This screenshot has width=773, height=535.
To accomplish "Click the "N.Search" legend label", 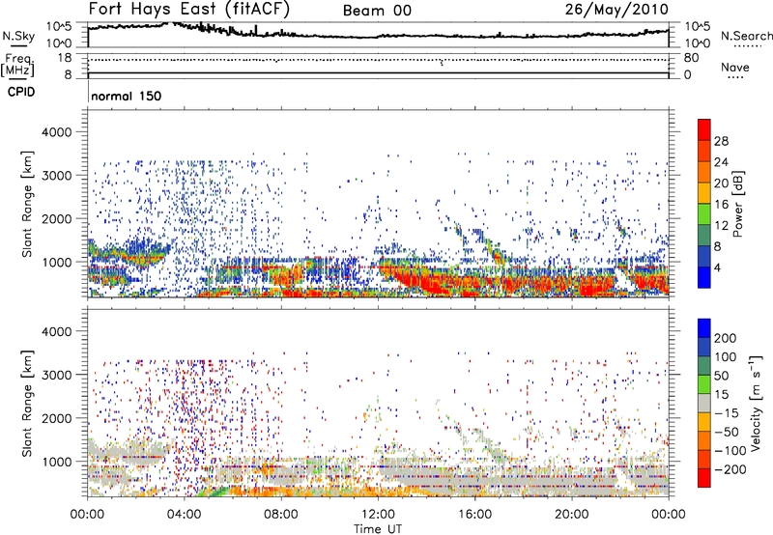I will click(746, 36).
